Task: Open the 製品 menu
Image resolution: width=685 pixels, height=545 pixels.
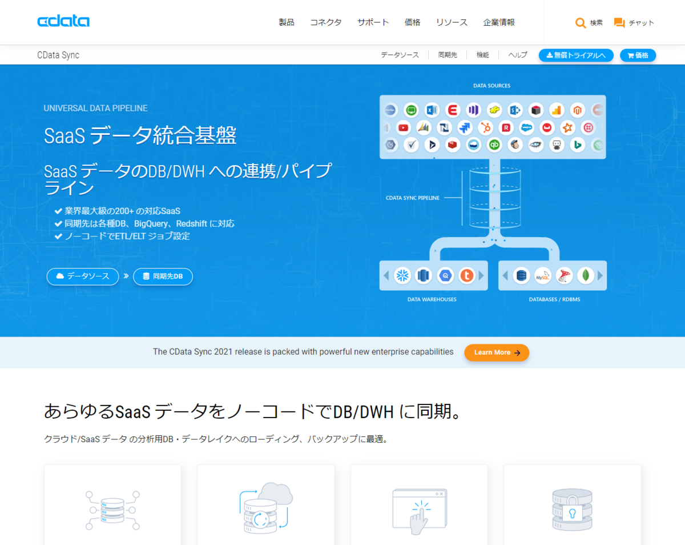Action: (287, 22)
